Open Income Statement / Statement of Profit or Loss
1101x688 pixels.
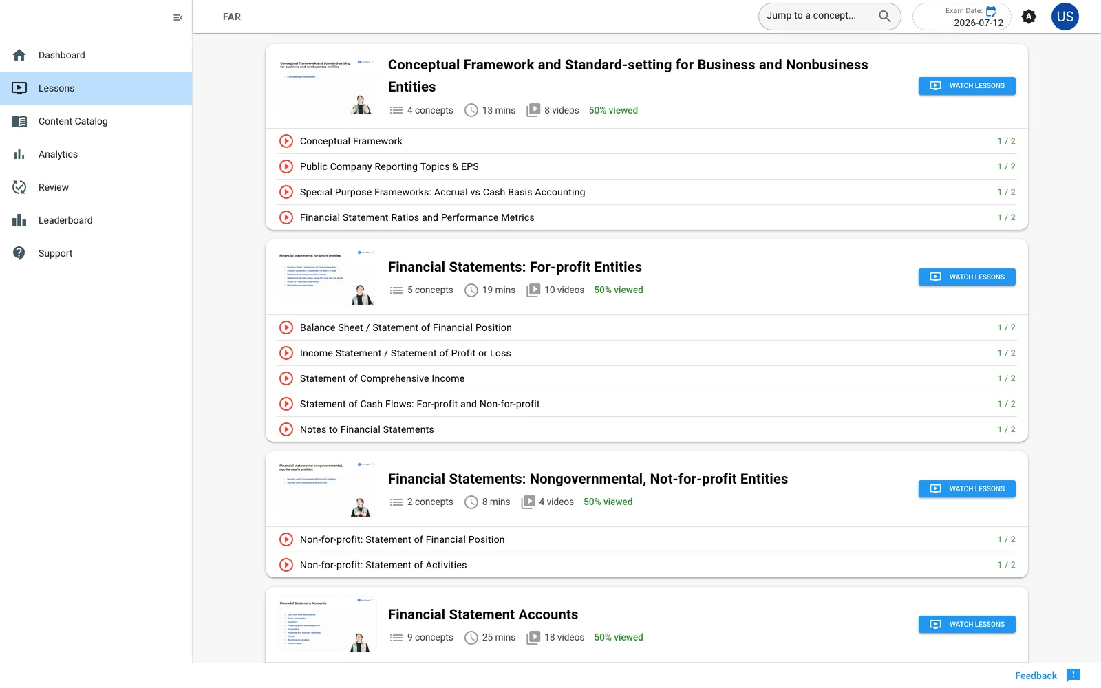click(647, 353)
